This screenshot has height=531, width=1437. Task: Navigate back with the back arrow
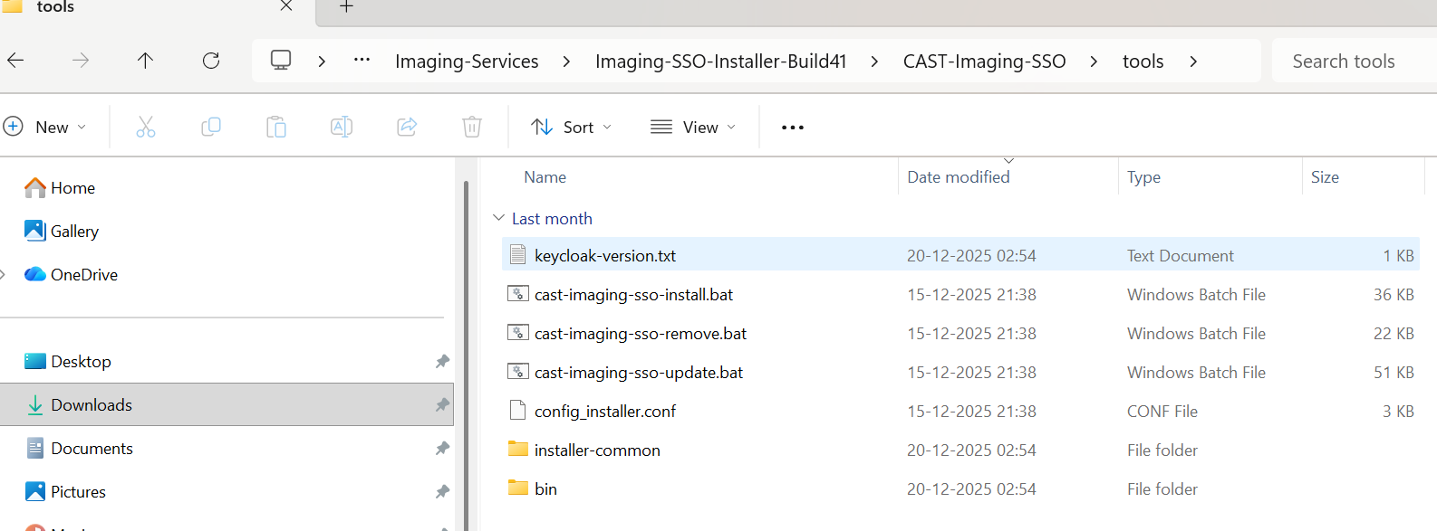point(16,61)
